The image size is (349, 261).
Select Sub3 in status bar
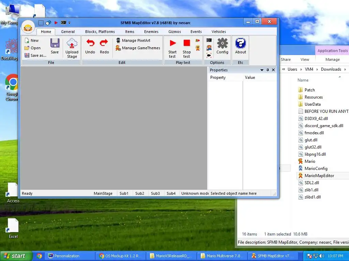[x=155, y=193]
